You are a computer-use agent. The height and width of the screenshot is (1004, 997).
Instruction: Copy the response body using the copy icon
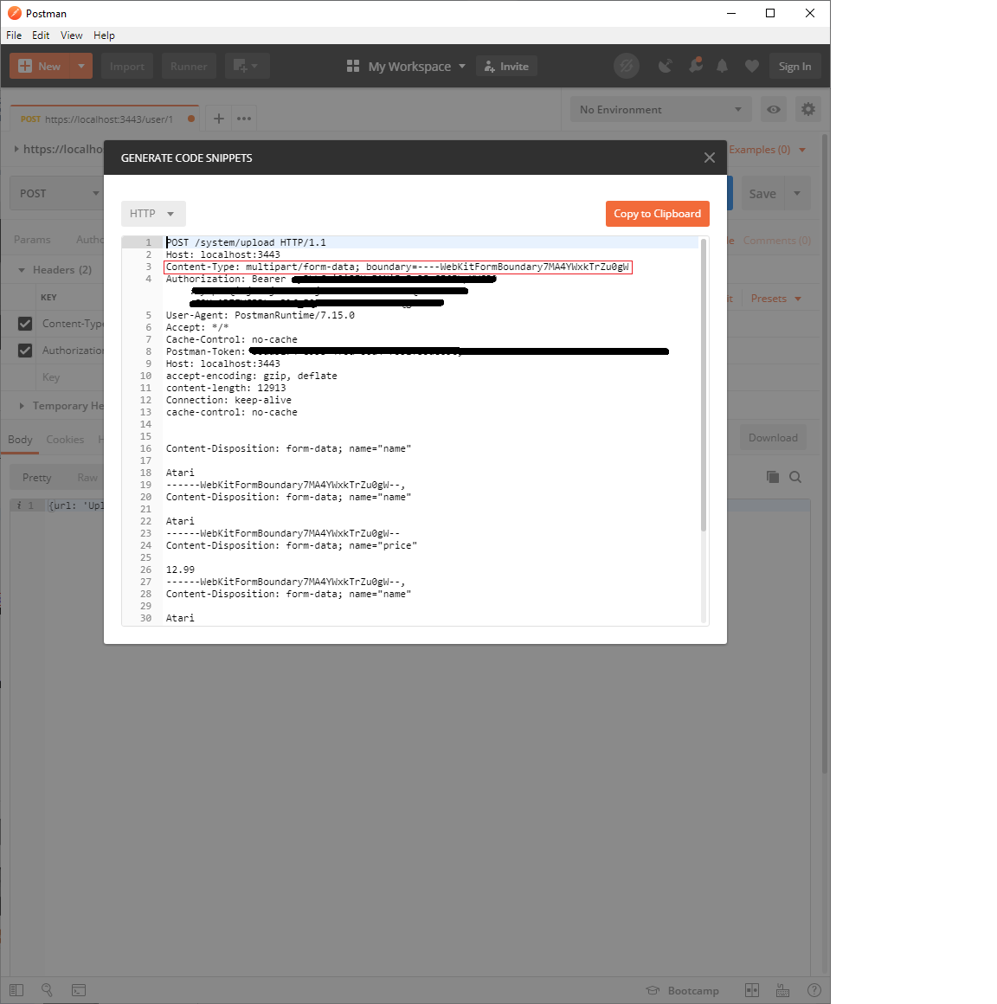pos(773,477)
